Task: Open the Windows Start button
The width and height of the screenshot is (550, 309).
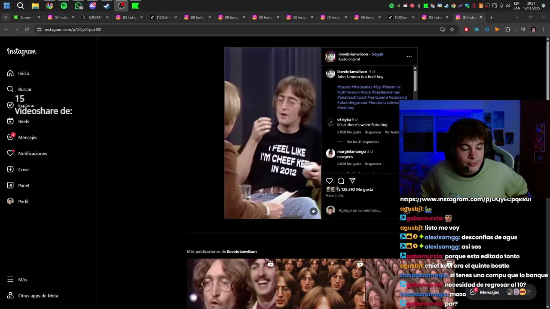Action: (x=6, y=6)
